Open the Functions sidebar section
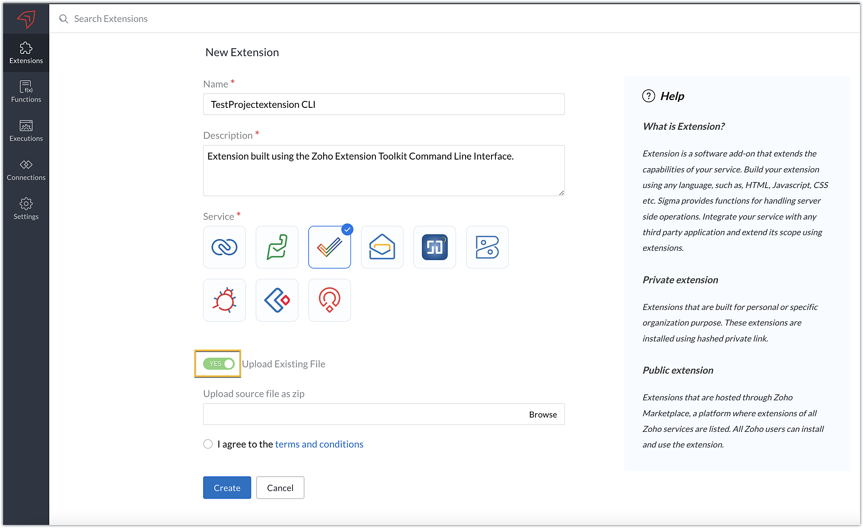Image resolution: width=863 pixels, height=528 pixels. [x=26, y=91]
